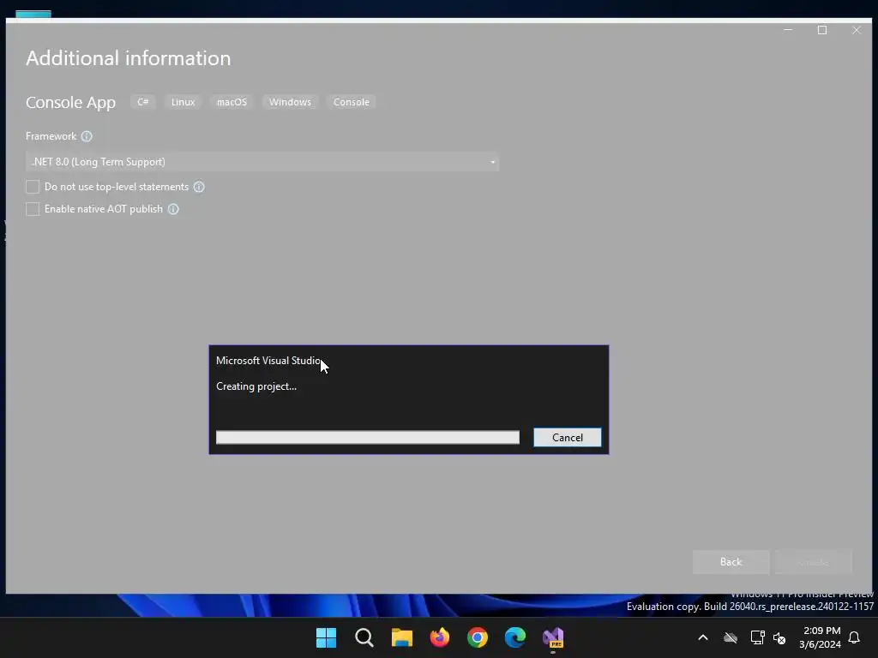Open taskbar Search
The width and height of the screenshot is (878, 658).
point(364,637)
